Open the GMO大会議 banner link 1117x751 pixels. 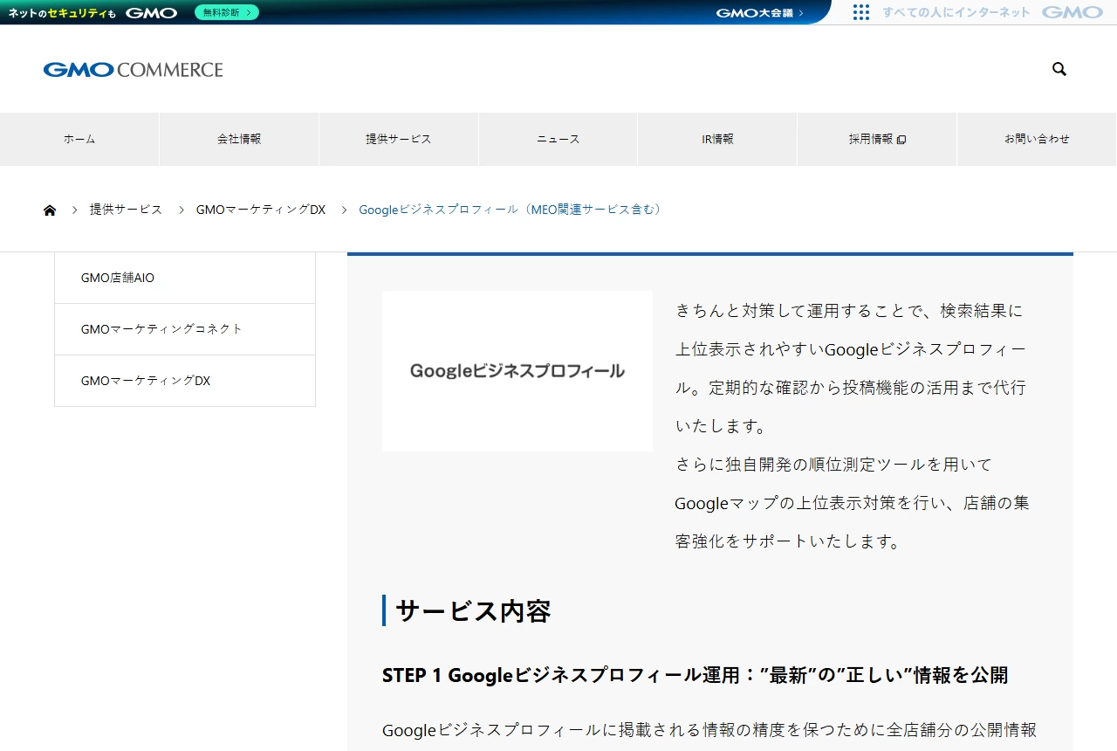tap(759, 12)
